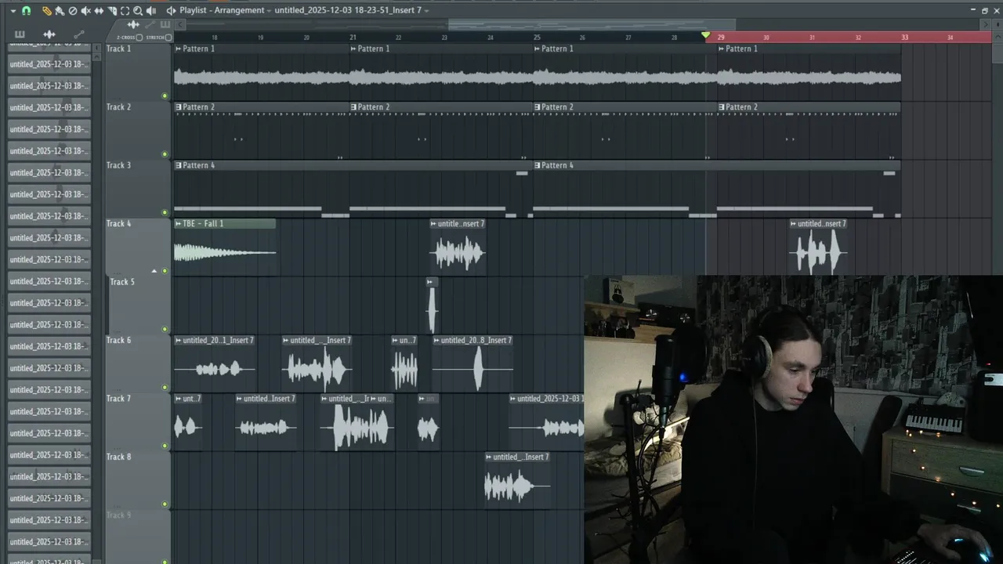Open the dropdown arrow after Insert 7 title
This screenshot has width=1003, height=564.
pyautogui.click(x=427, y=11)
